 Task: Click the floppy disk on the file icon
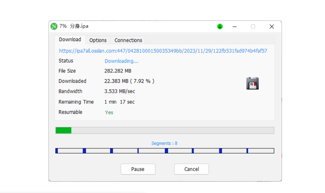[x=252, y=83]
